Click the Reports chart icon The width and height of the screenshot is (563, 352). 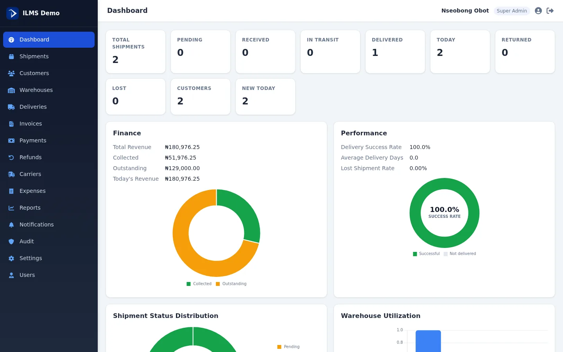point(11,208)
